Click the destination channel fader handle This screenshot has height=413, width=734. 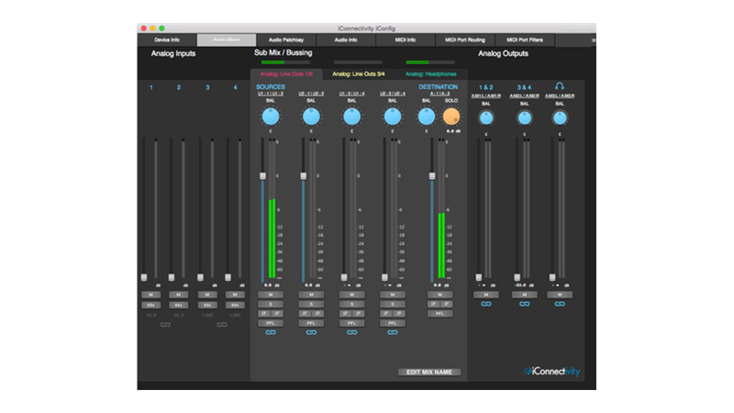(432, 176)
